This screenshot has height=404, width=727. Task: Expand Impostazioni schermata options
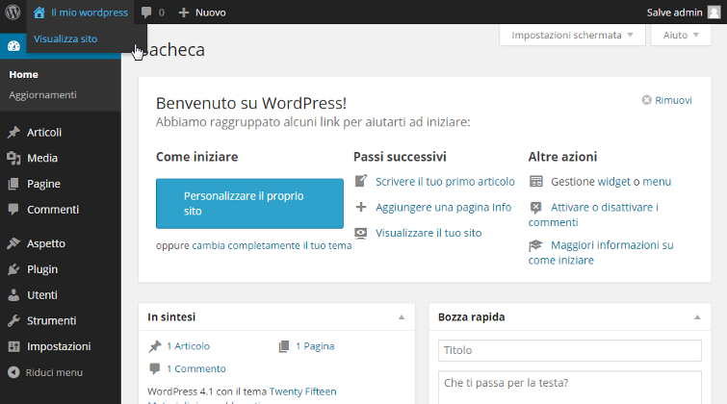point(572,36)
